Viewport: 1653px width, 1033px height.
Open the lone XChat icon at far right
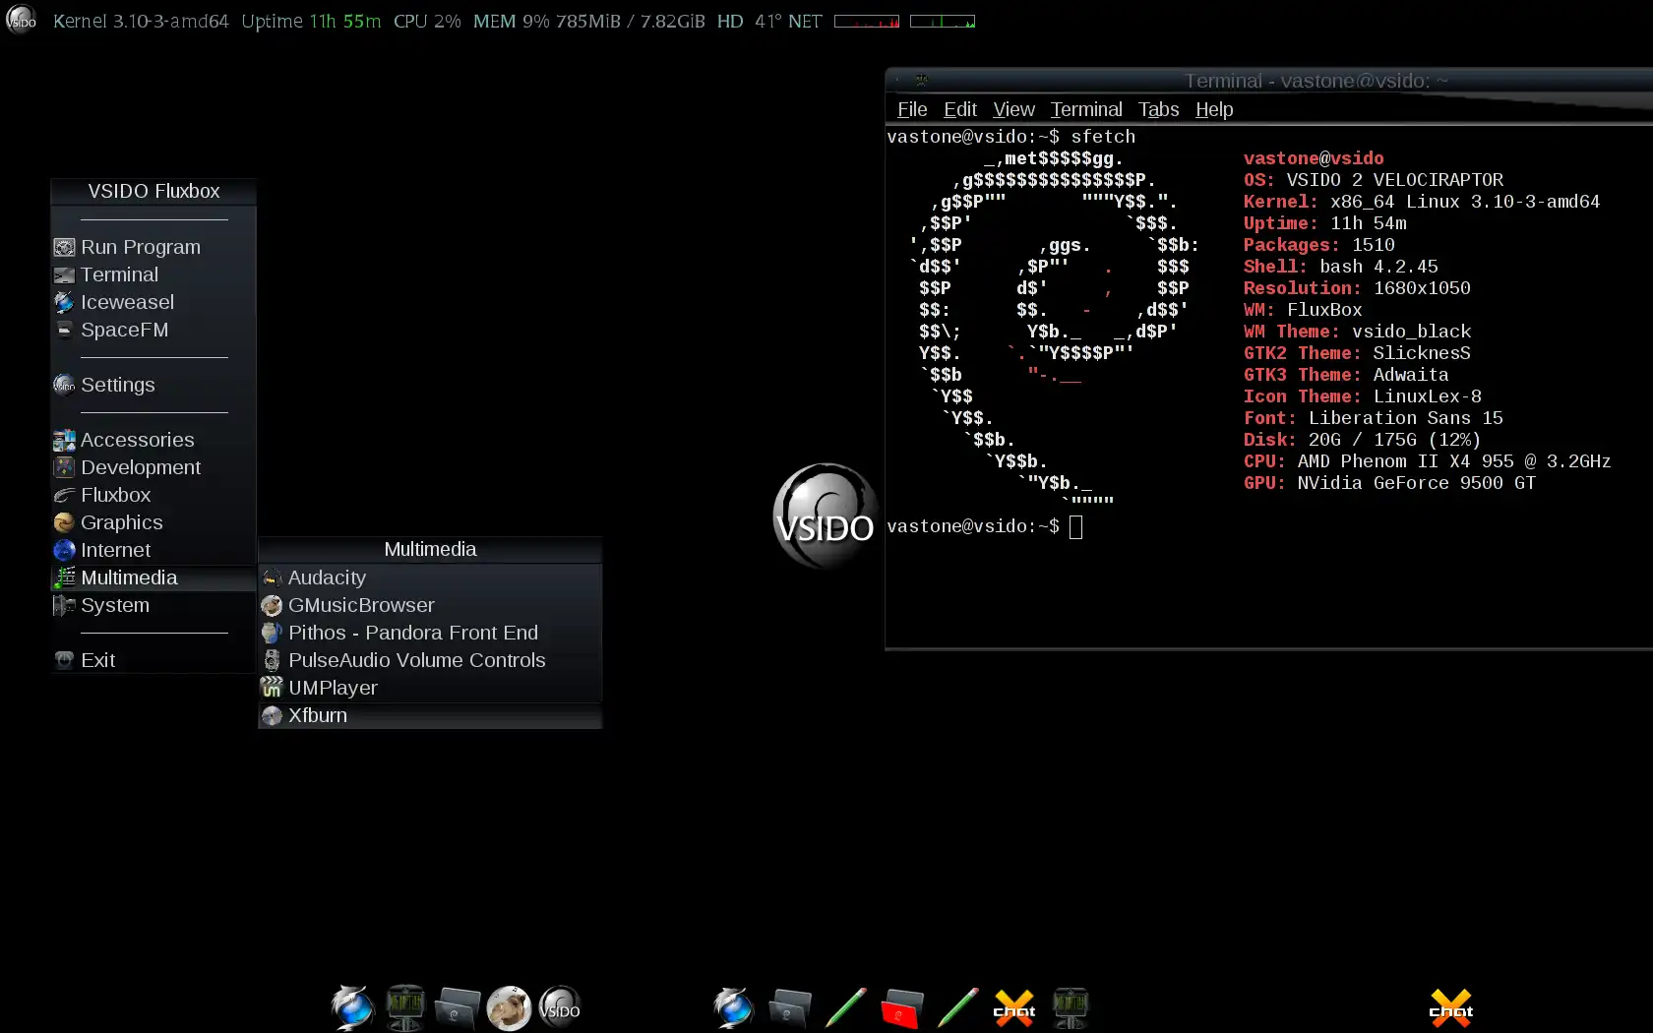coord(1451,1008)
